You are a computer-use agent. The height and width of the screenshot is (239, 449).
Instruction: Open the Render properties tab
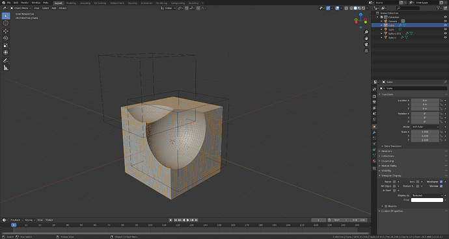tap(374, 96)
